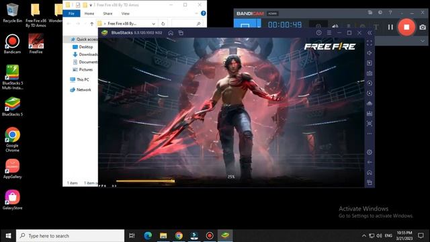Click BlueStacks back arrow in sidebar
This screenshot has height=242, width=430.
point(370,163)
